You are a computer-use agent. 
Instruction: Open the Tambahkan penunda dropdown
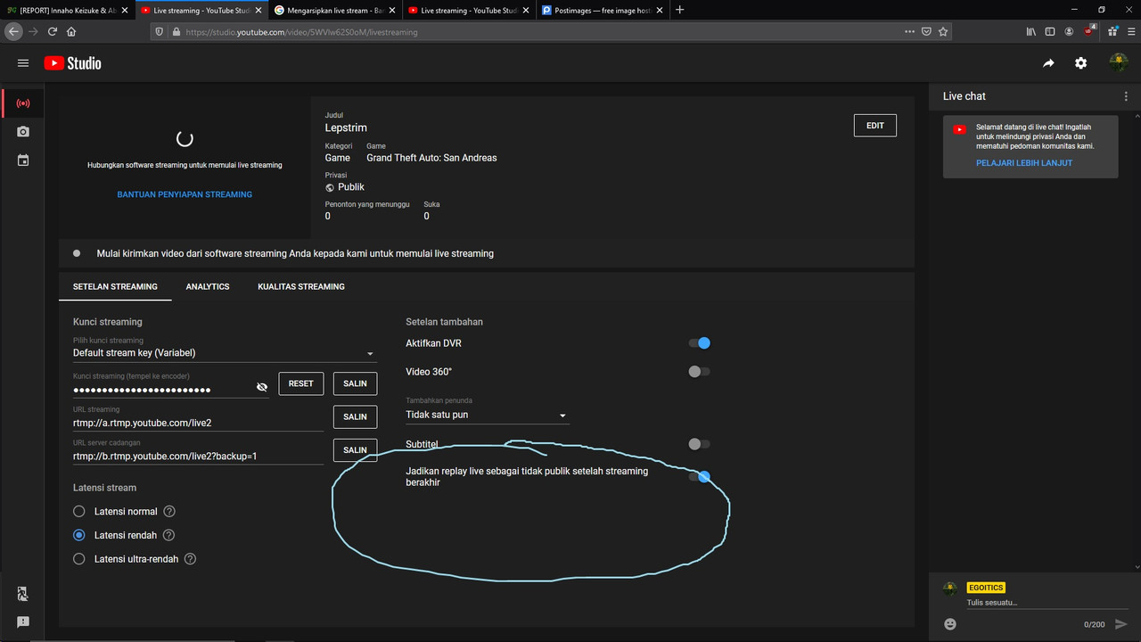coord(487,415)
